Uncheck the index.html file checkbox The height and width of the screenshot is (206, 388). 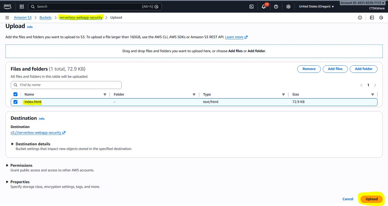coord(15,102)
